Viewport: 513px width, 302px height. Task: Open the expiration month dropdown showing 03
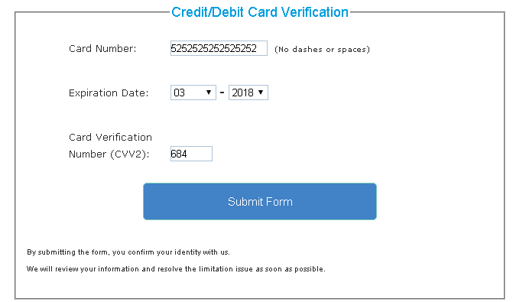[193, 93]
